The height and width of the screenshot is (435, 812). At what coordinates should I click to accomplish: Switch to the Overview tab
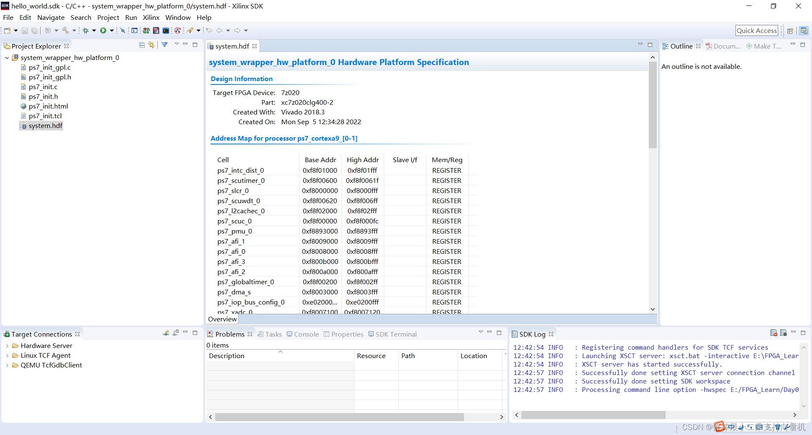222,319
